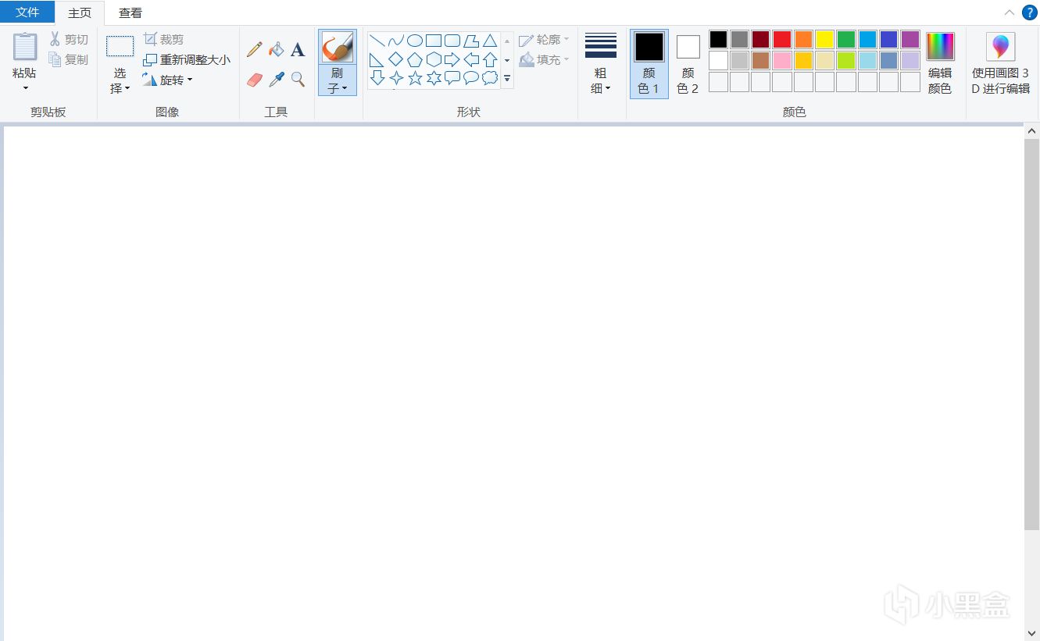Click the 裁剪 (Crop) button
This screenshot has width=1040, height=641.
click(x=164, y=39)
